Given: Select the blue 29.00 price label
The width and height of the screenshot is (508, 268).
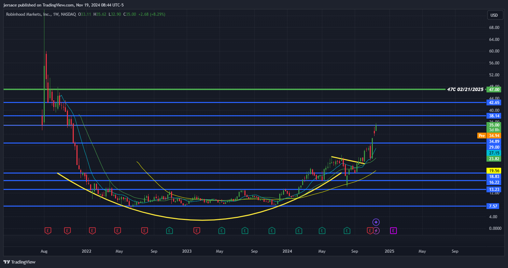Looking at the screenshot, I should (x=494, y=147).
